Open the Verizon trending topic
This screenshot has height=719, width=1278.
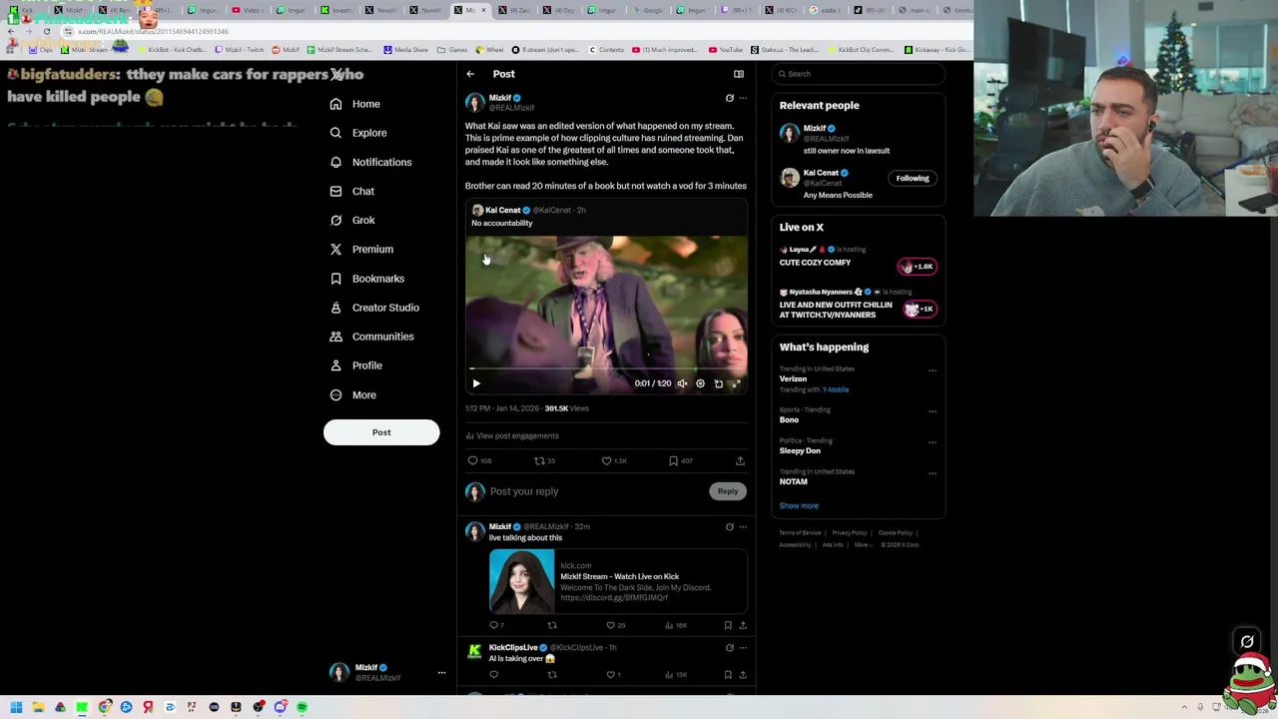pyautogui.click(x=793, y=379)
